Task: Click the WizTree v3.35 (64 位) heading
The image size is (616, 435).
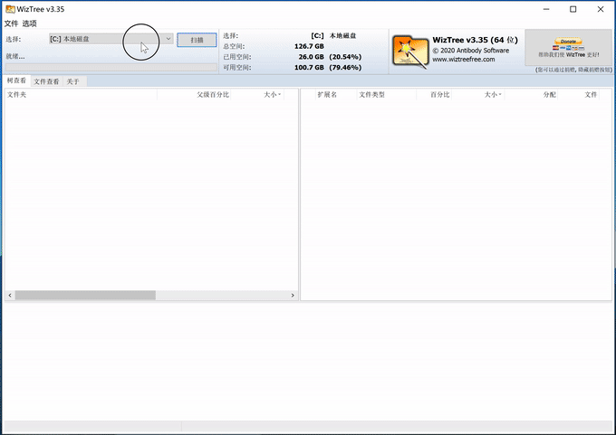Action: coord(475,40)
